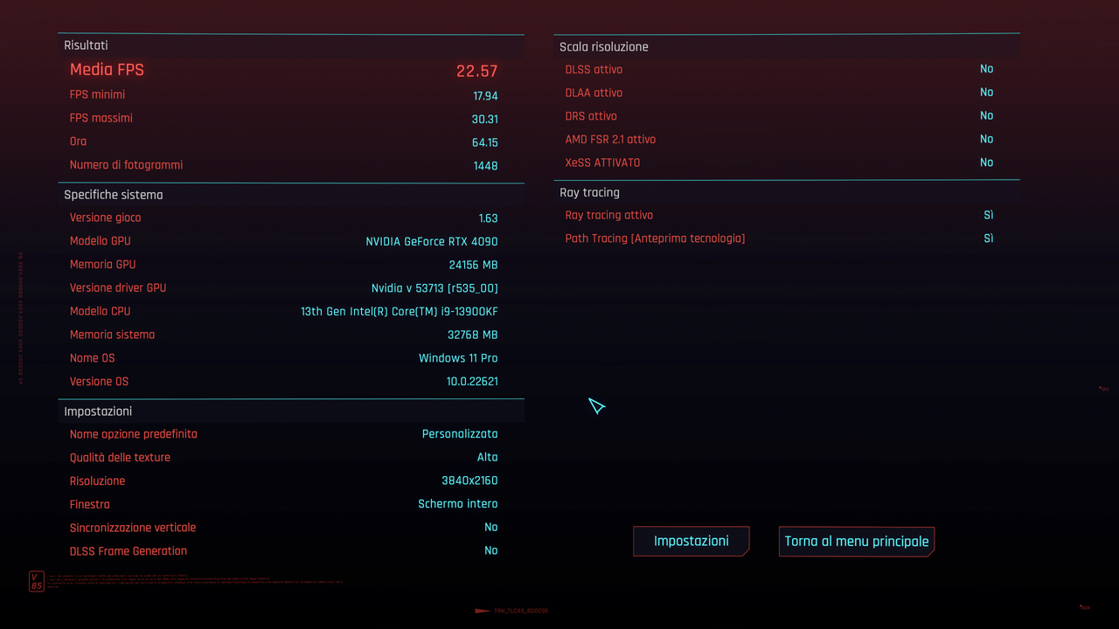Select Sincronizzazione verticale No value
Viewport: 1119px width, 629px height.
point(491,528)
